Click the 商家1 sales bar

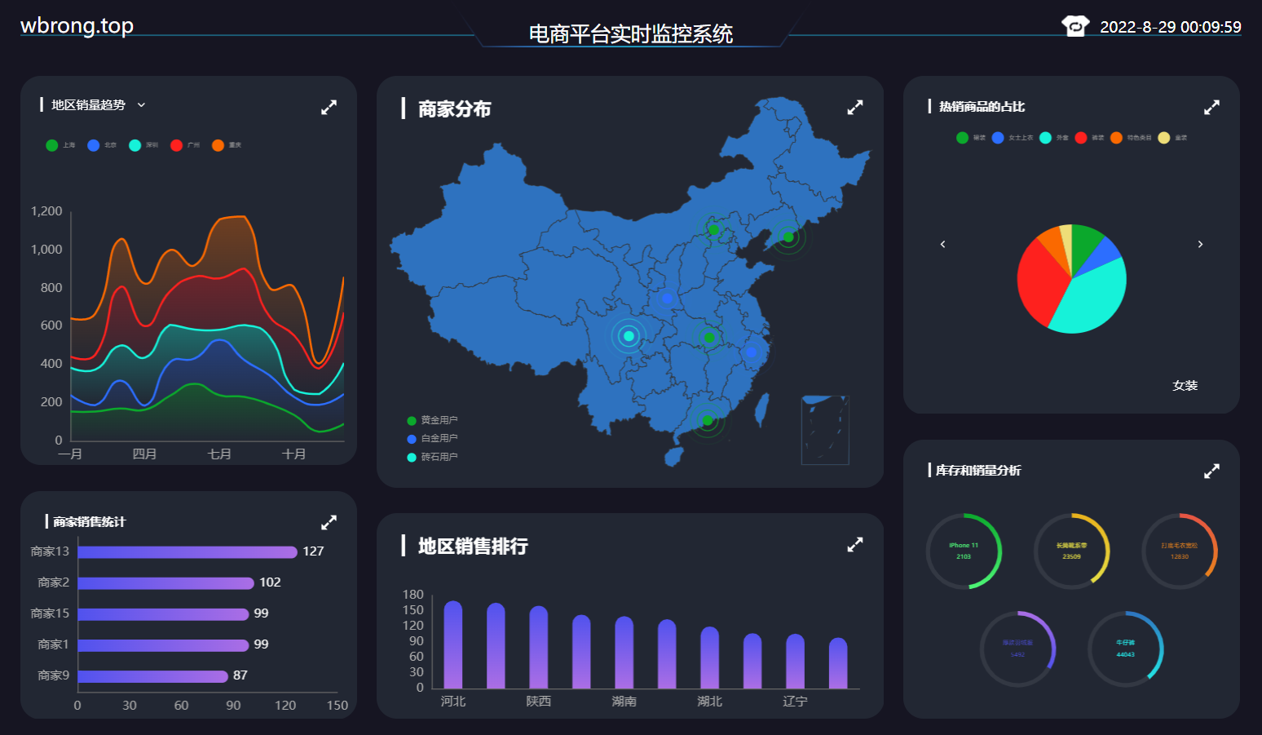(x=163, y=645)
